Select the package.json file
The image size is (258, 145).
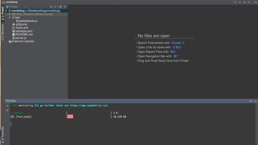[x=23, y=31]
